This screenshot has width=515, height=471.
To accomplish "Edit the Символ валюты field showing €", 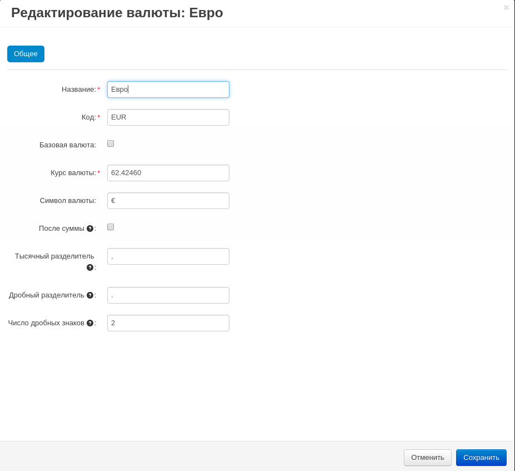I will (x=168, y=201).
